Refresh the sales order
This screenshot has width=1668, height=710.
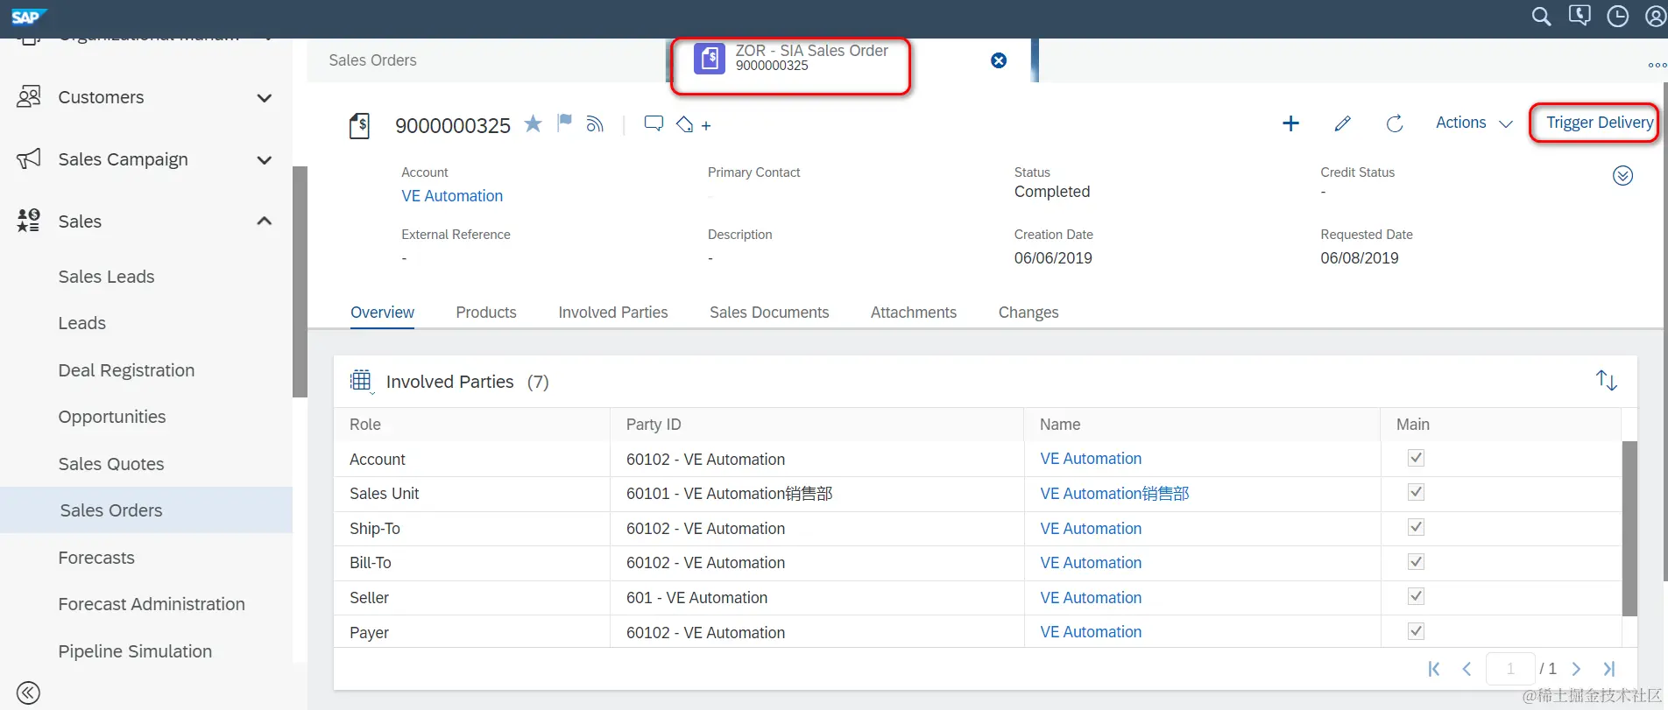(x=1395, y=123)
